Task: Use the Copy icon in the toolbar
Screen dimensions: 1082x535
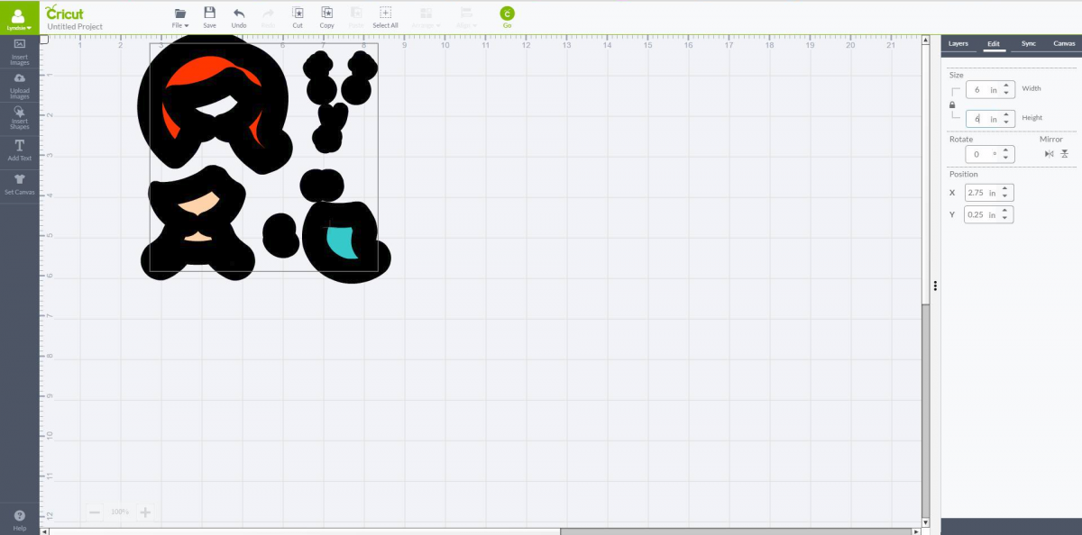Action: tap(326, 15)
